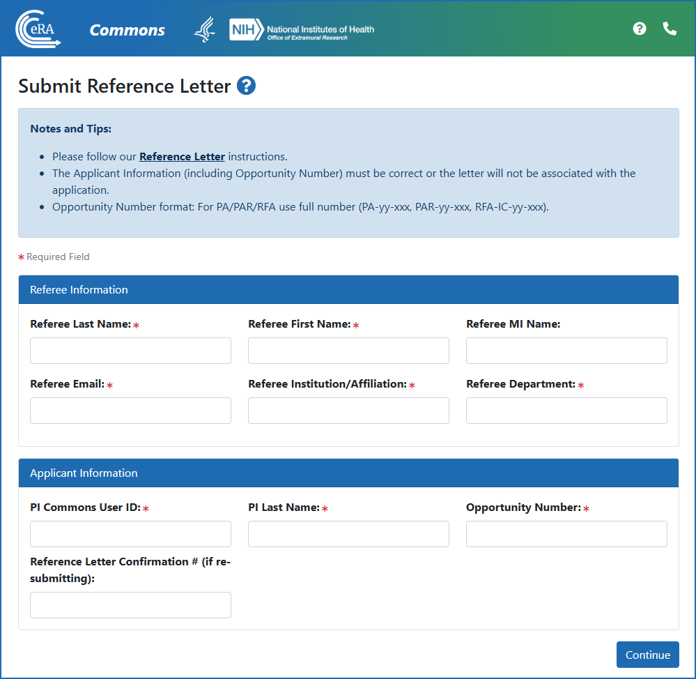Click the NIH National Institutes of Health logo
Image resolution: width=696 pixels, height=679 pixels.
(300, 29)
